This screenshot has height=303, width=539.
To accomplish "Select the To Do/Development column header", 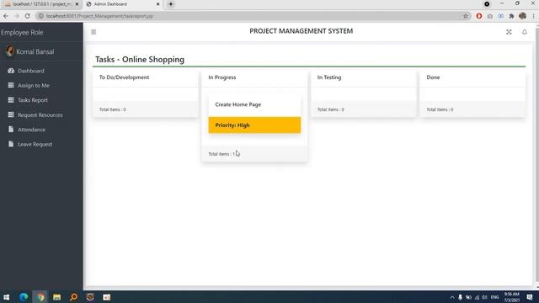I will point(124,77).
